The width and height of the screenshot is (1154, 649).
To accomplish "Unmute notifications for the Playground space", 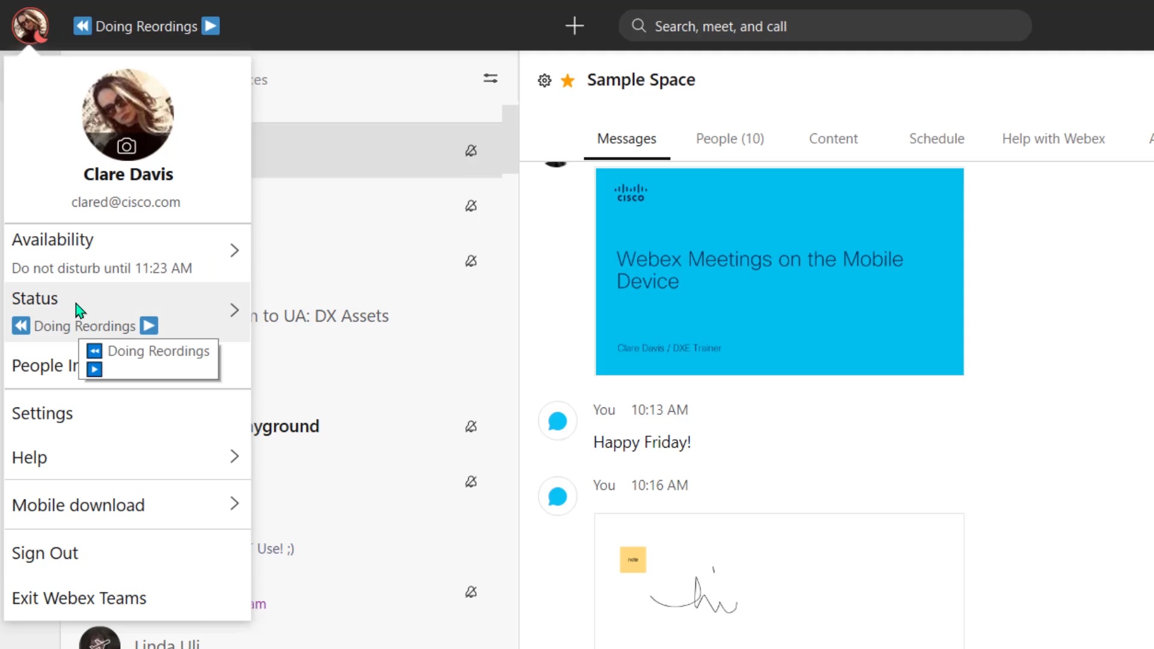I will (x=471, y=426).
